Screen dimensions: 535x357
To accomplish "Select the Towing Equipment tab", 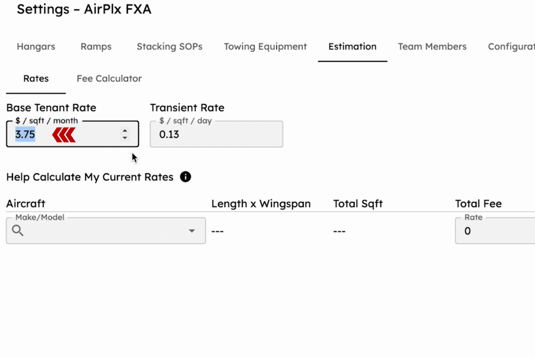I will pos(265,47).
